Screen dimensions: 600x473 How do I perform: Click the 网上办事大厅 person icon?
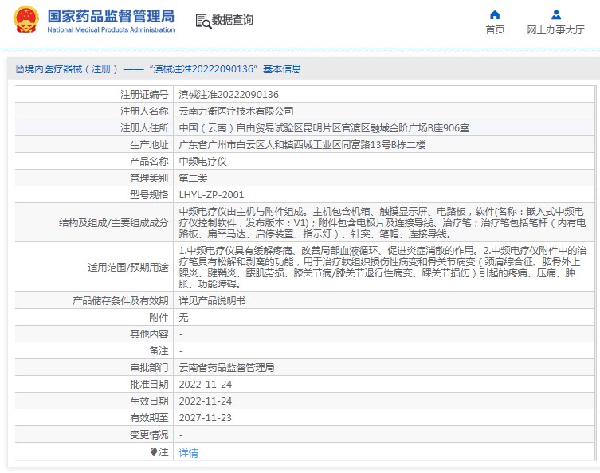(x=556, y=15)
